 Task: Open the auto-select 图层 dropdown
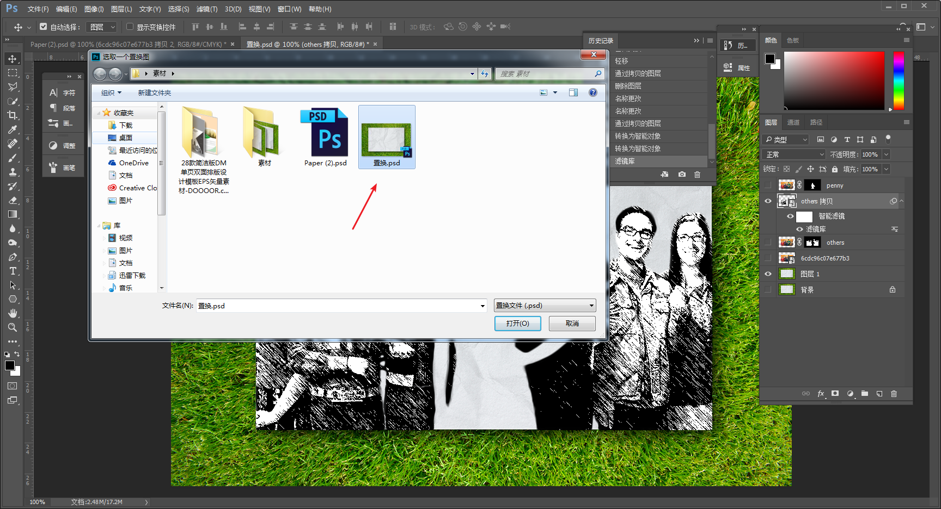click(102, 27)
